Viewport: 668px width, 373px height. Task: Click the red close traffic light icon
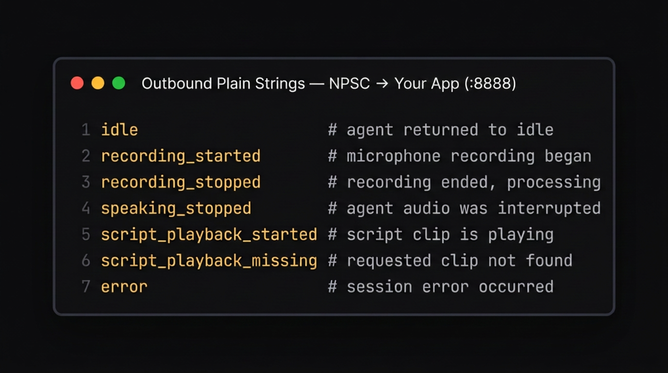[77, 83]
